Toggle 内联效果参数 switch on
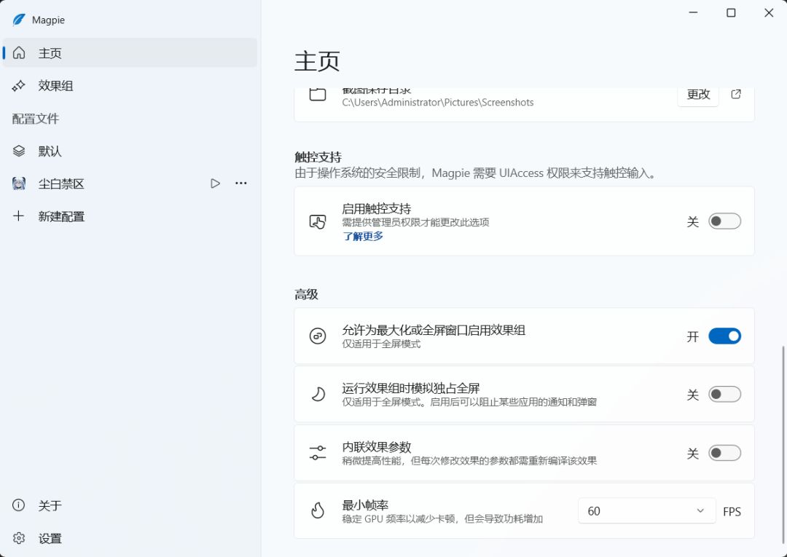This screenshot has width=787, height=557. pos(724,453)
